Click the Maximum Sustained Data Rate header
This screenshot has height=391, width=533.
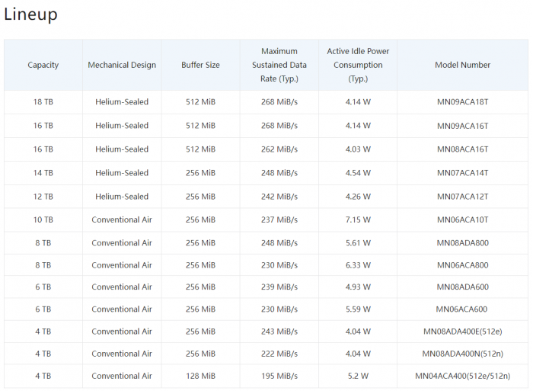pyautogui.click(x=279, y=65)
